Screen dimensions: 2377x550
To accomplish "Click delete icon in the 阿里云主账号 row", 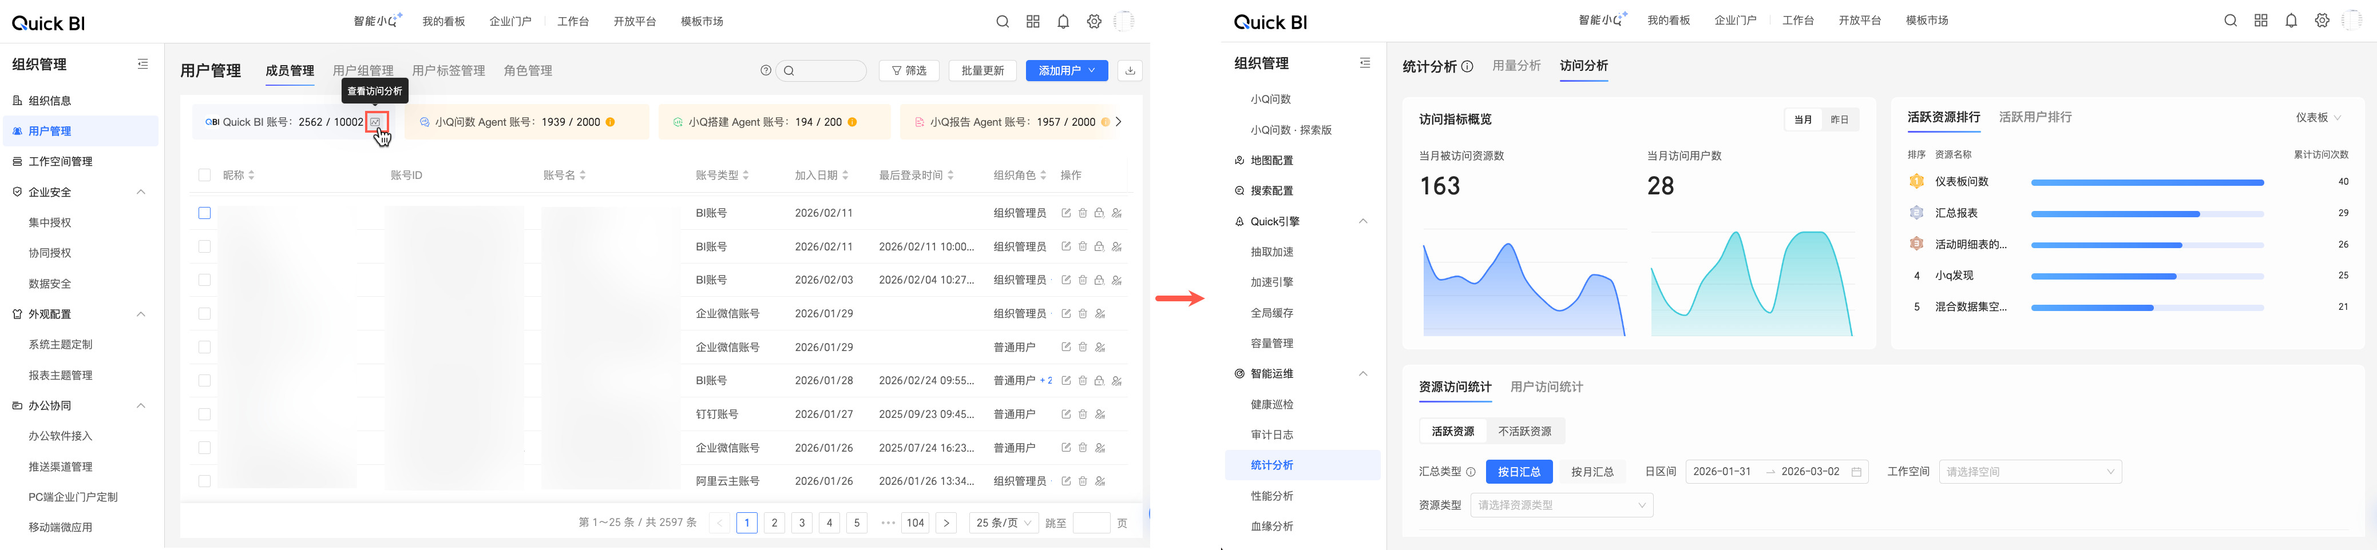I will coord(1083,481).
